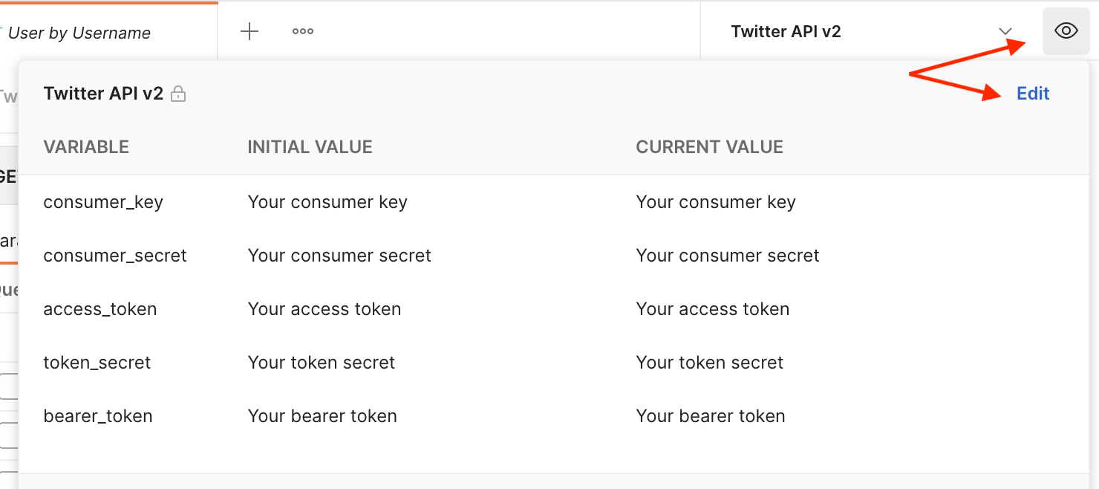This screenshot has height=489, width=1099.
Task: Click the Twitter API v2 popup title
Action: pos(103,94)
